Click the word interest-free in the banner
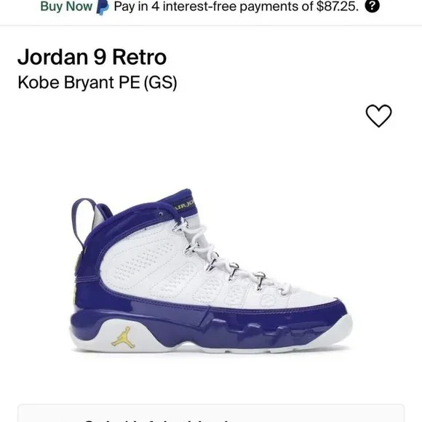Image resolution: width=422 pixels, height=422 pixels. coord(199,6)
